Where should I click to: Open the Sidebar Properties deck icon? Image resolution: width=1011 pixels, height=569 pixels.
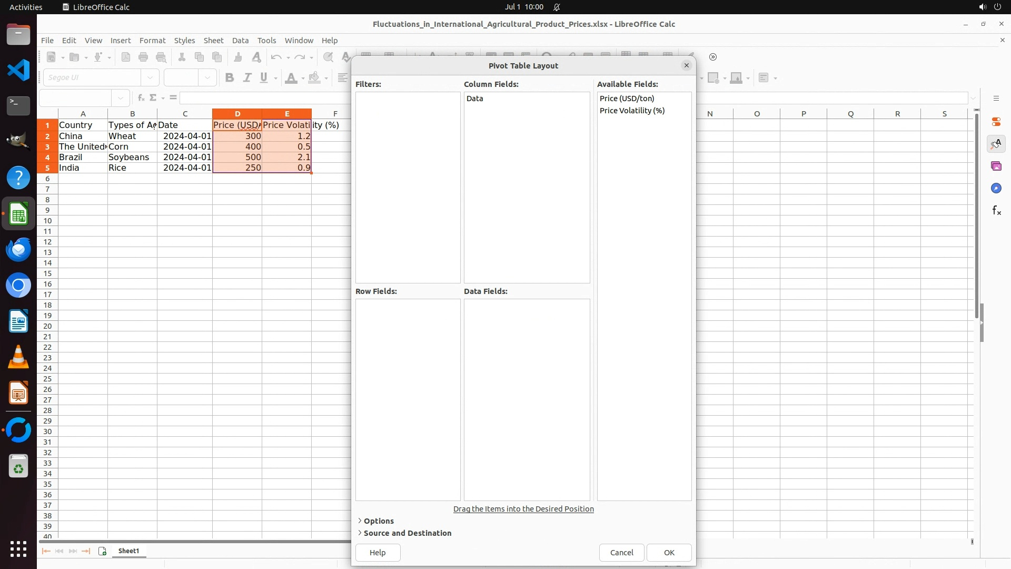(996, 122)
